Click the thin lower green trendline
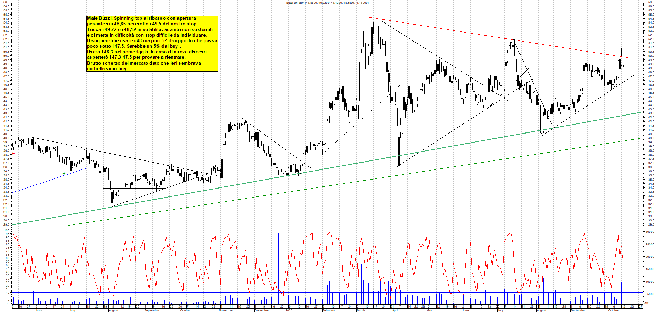Viewport: 655px width, 312px height. pyautogui.click(x=347, y=182)
